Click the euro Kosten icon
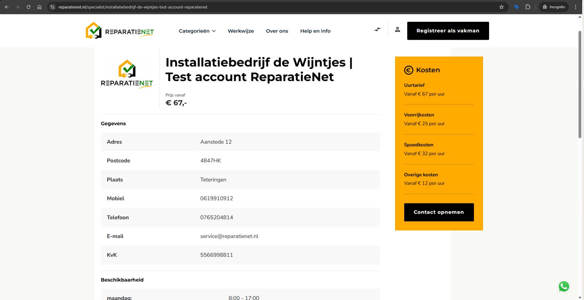The width and height of the screenshot is (584, 300). coord(408,70)
